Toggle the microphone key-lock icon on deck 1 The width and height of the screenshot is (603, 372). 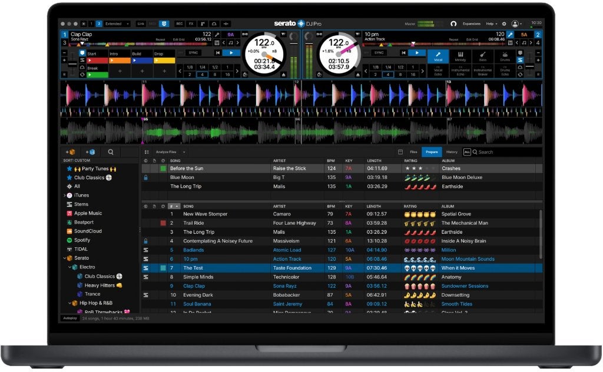(x=217, y=35)
